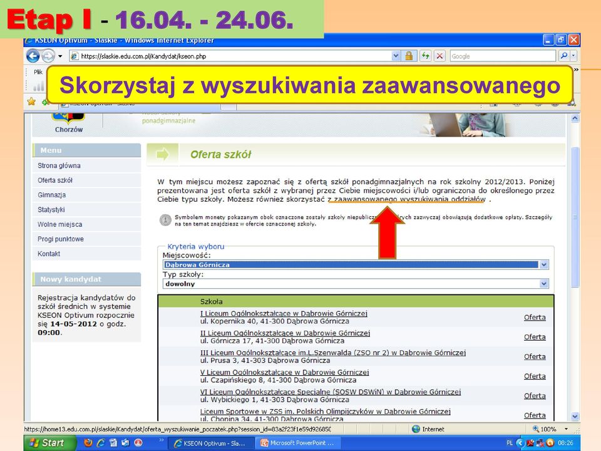Screen dimensions: 601x451
Task: Open Strona główna from the menu
Action: 59,165
